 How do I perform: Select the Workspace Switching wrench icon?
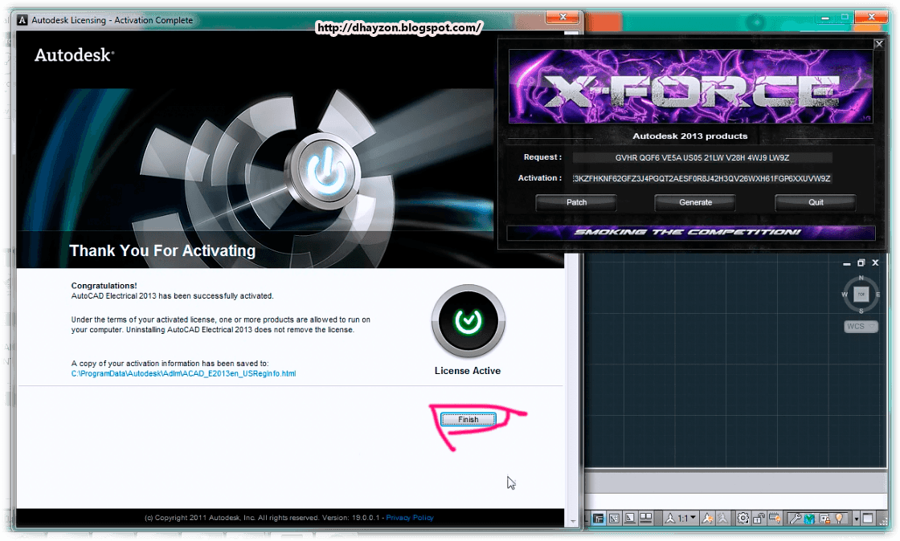click(794, 518)
